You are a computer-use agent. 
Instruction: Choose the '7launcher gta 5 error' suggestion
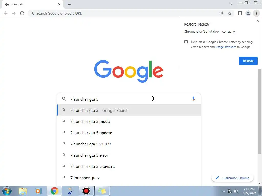(x=129, y=155)
